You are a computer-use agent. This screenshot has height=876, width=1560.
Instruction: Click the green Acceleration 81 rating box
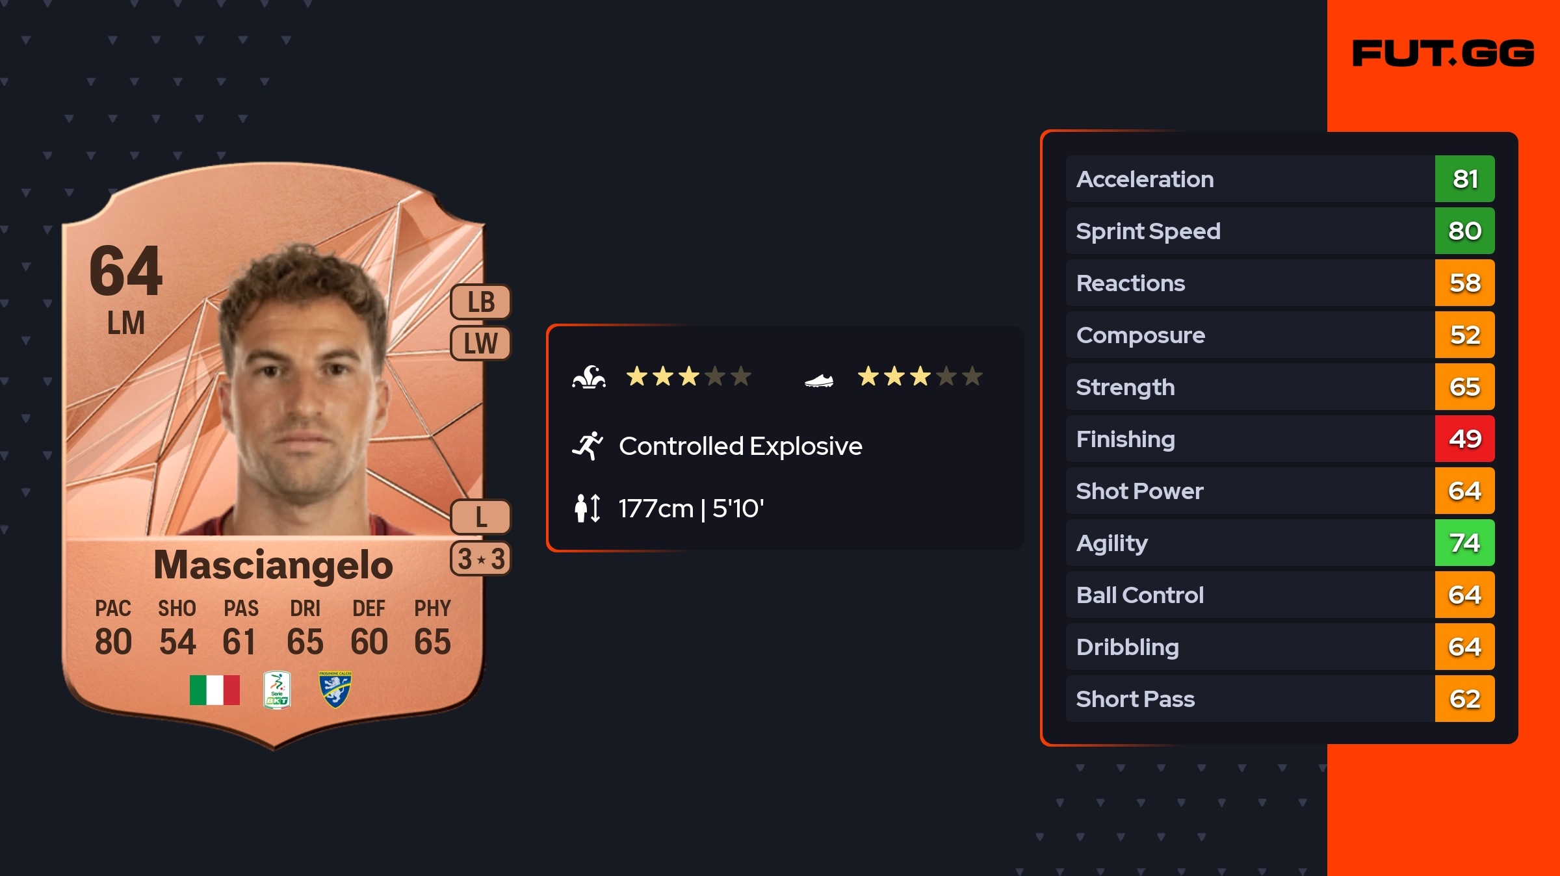click(x=1464, y=179)
